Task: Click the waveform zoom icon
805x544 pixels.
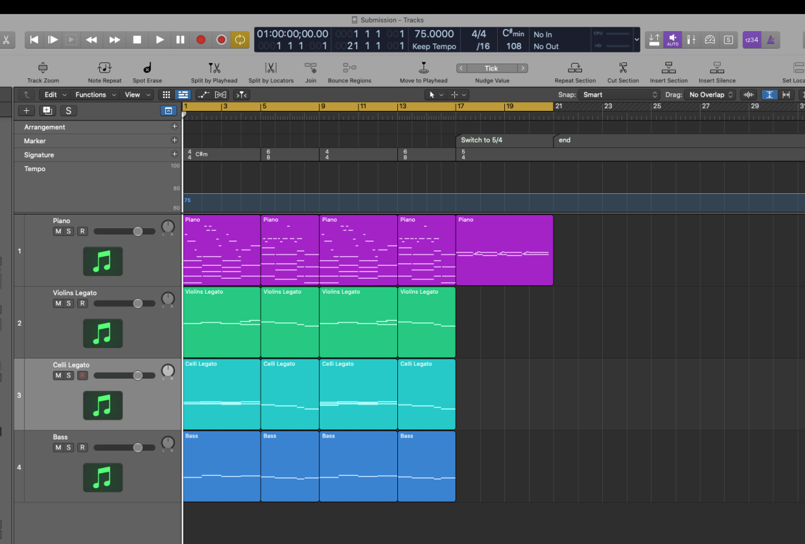Action: (749, 95)
